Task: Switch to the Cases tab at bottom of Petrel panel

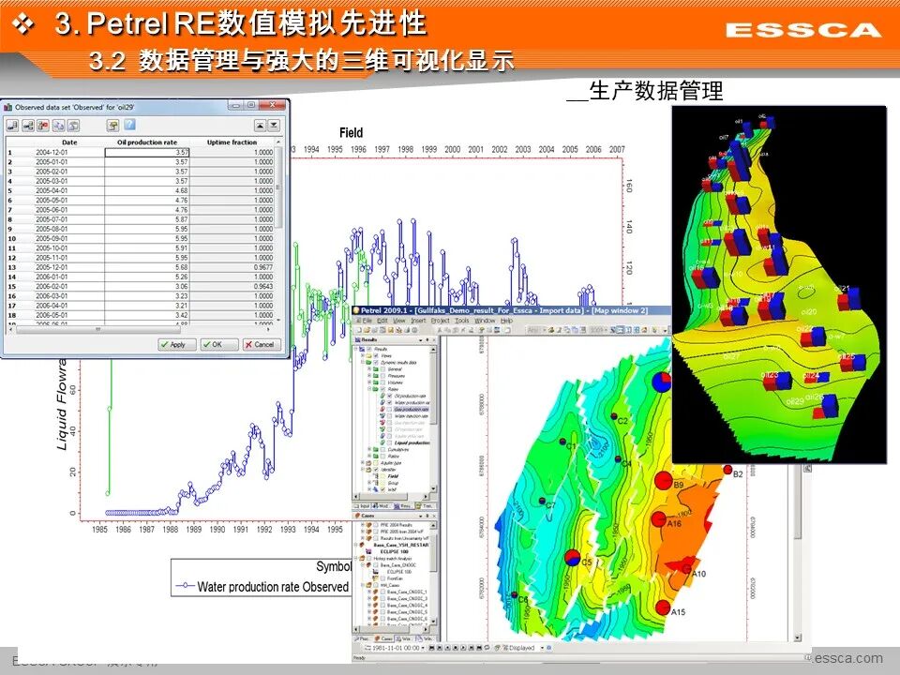Action: coord(384,638)
